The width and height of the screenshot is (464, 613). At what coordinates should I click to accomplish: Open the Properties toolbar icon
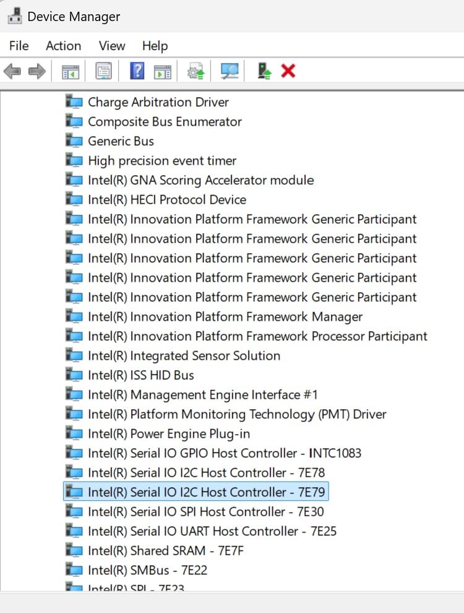[x=103, y=71]
